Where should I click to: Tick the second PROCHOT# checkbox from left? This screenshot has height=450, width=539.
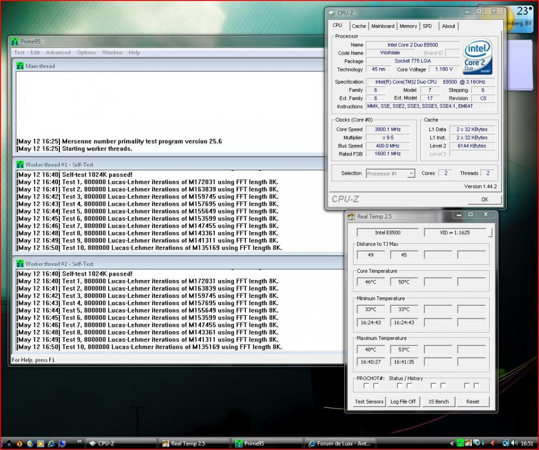(x=376, y=386)
